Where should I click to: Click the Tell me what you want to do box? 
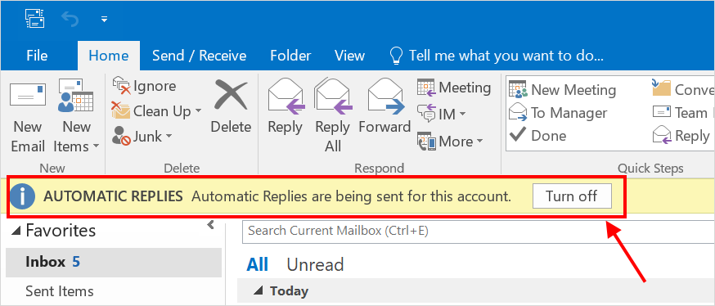[497, 56]
